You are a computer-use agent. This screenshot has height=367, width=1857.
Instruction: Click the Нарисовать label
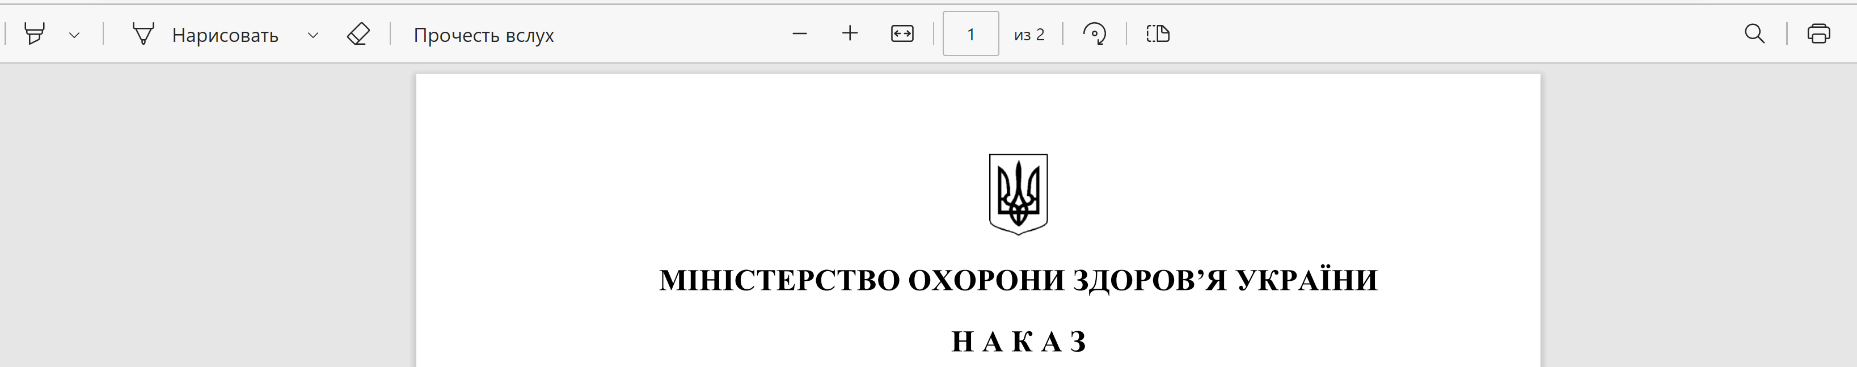click(225, 35)
